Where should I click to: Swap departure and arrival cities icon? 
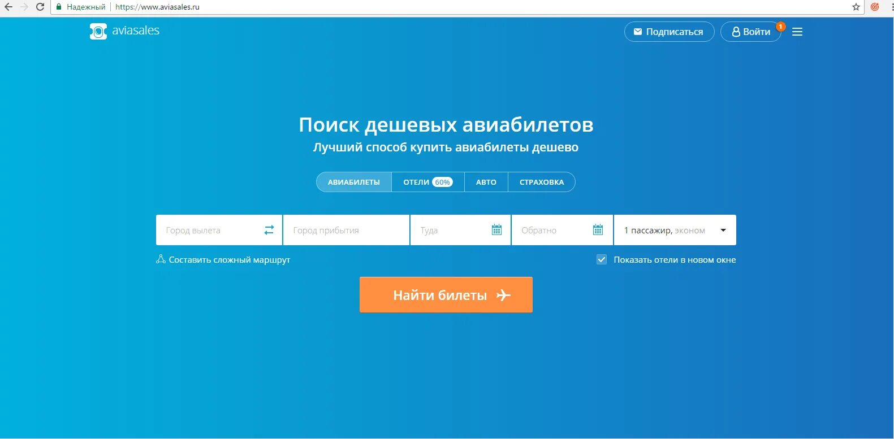(269, 230)
